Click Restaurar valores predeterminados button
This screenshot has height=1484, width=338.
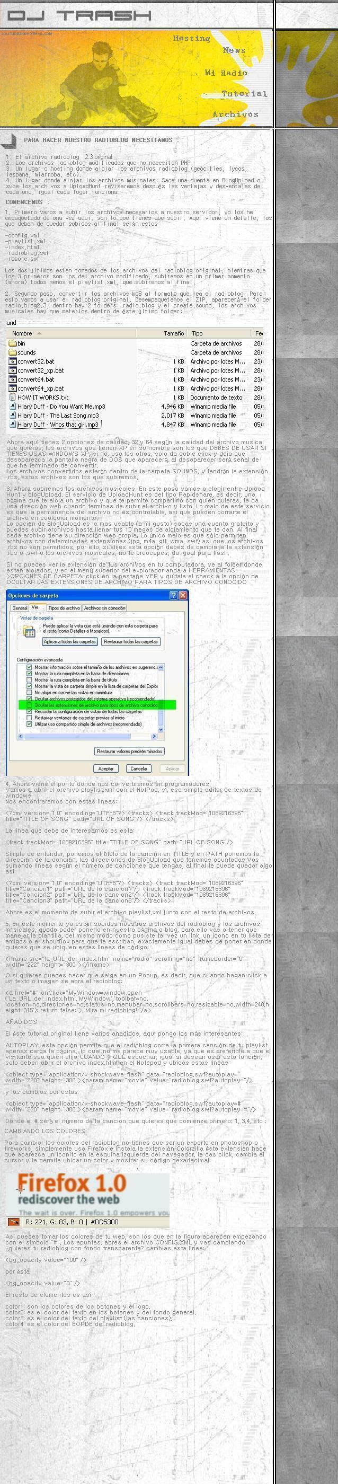pyautogui.click(x=130, y=751)
